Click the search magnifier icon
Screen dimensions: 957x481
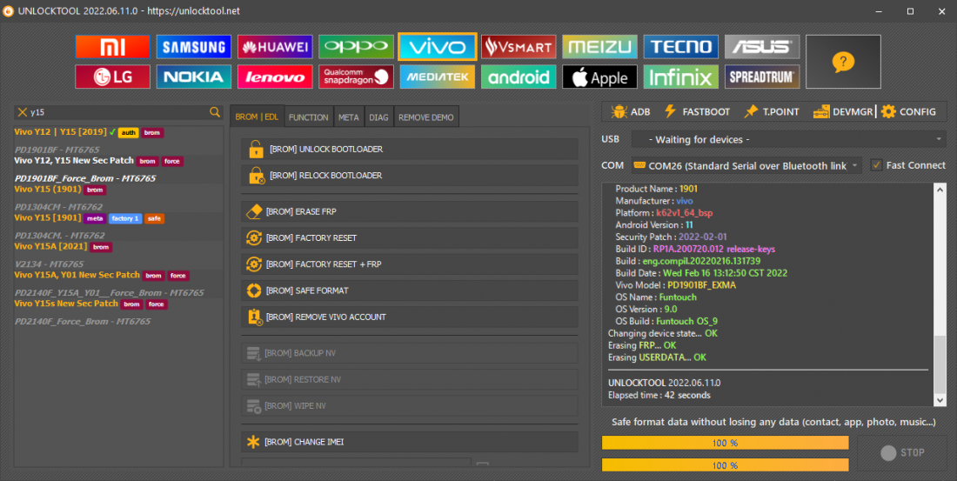(215, 111)
